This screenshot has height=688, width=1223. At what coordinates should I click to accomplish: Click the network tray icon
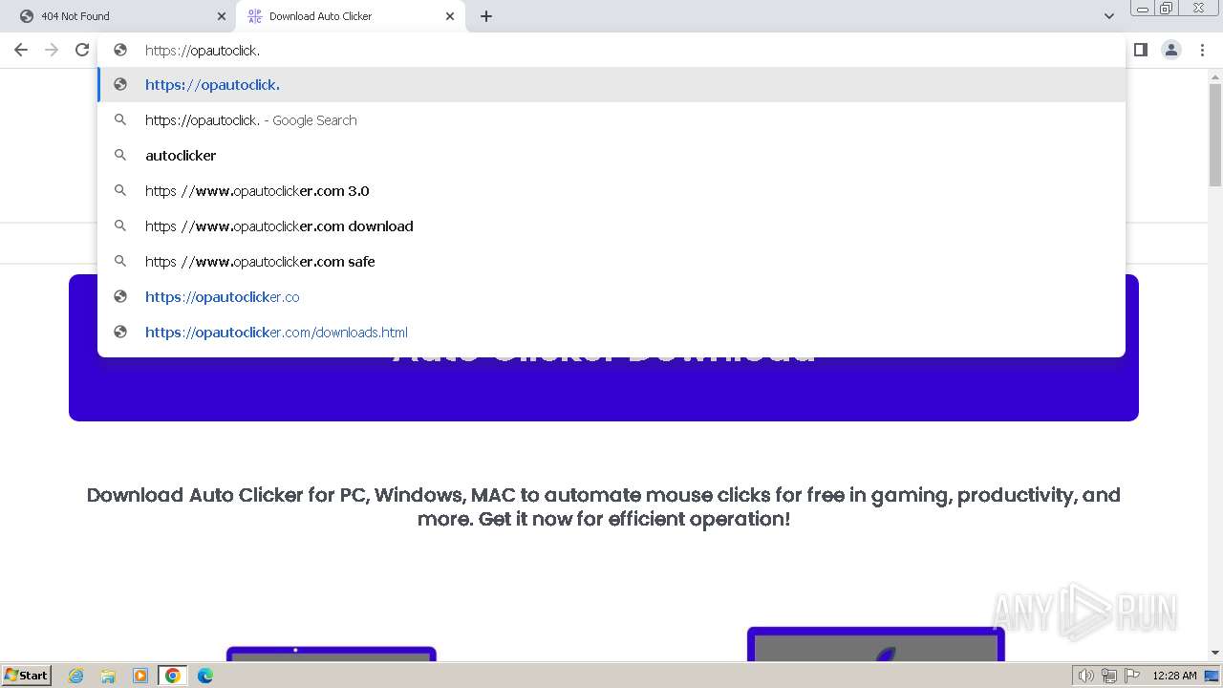pyautogui.click(x=1109, y=676)
